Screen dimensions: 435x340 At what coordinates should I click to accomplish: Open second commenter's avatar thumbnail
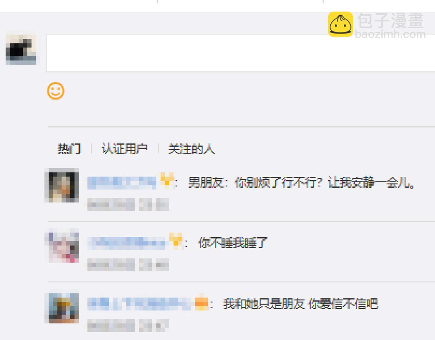(62, 246)
